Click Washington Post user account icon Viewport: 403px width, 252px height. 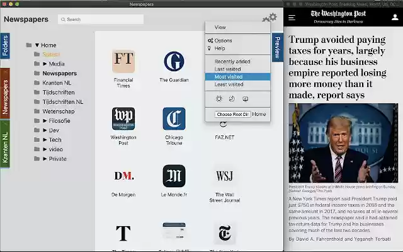(x=395, y=17)
